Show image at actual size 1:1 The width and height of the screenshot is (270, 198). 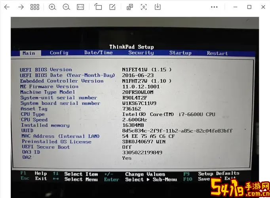(80, 7)
